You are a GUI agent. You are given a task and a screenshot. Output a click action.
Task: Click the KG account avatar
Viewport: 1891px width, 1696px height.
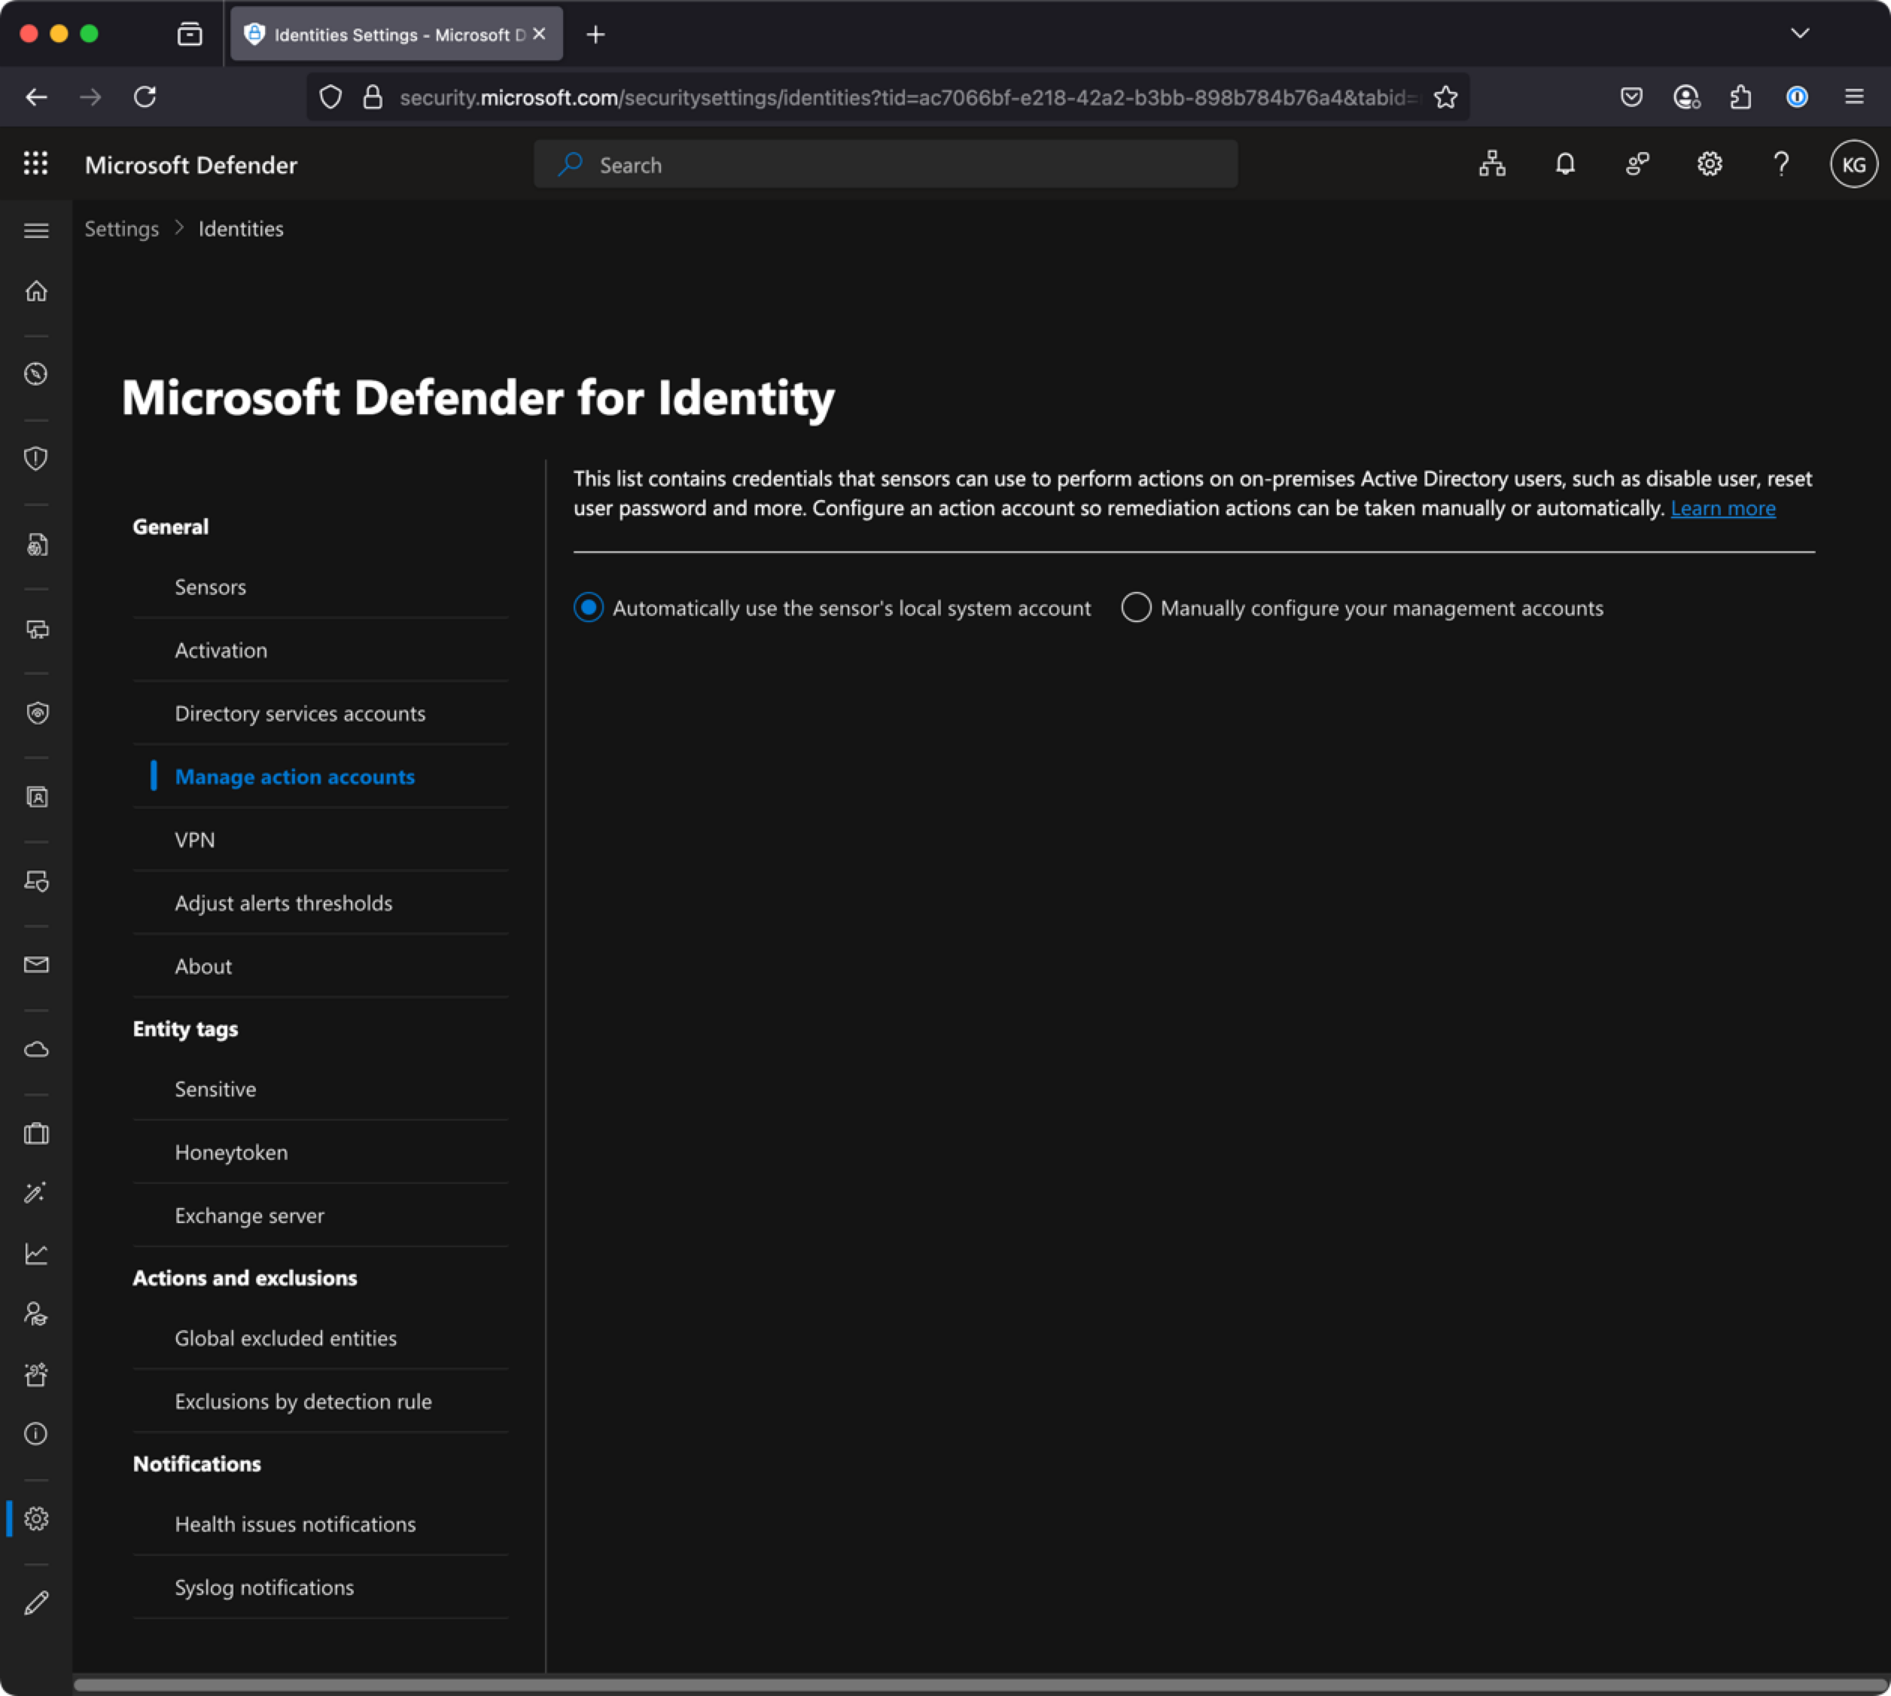tap(1853, 164)
